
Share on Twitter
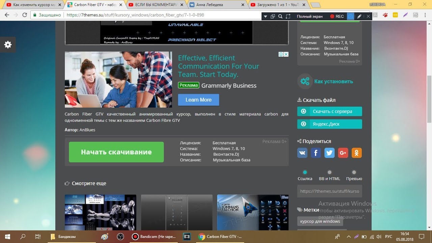tap(329, 153)
